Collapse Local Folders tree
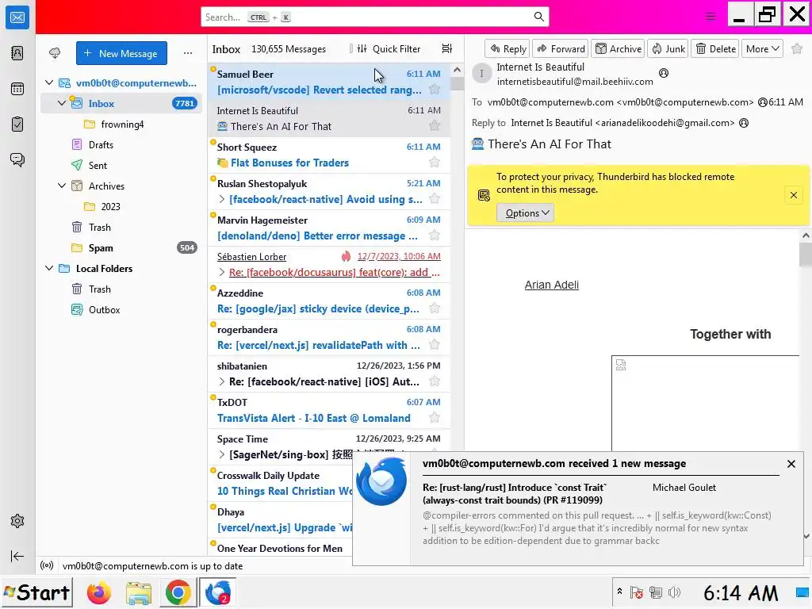 click(x=49, y=268)
